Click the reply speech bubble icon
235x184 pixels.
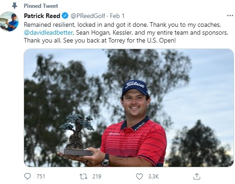28,176
